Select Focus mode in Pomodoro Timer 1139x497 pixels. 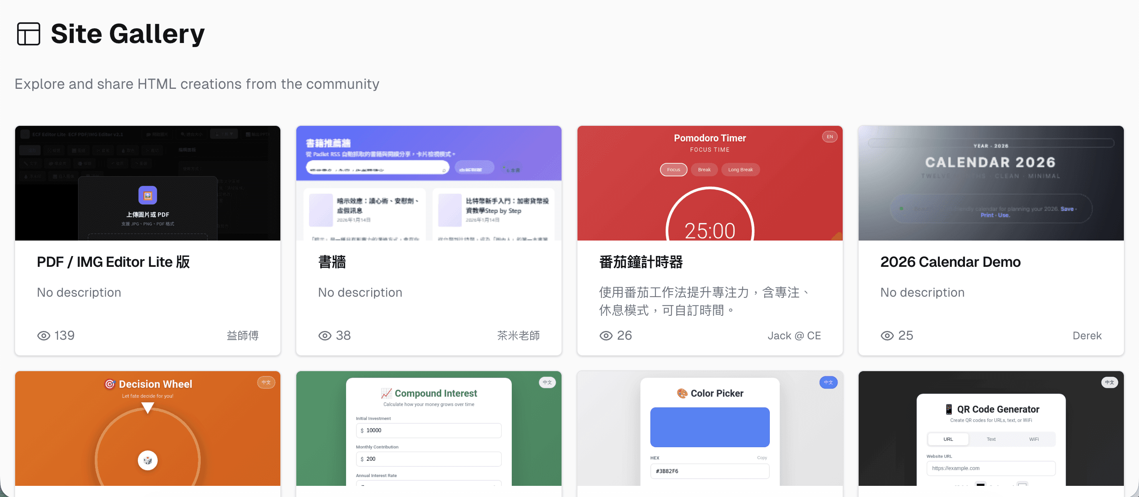click(673, 170)
